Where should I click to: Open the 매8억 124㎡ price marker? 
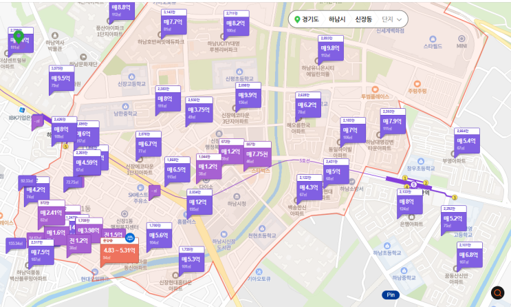pyautogui.click(x=410, y=202)
